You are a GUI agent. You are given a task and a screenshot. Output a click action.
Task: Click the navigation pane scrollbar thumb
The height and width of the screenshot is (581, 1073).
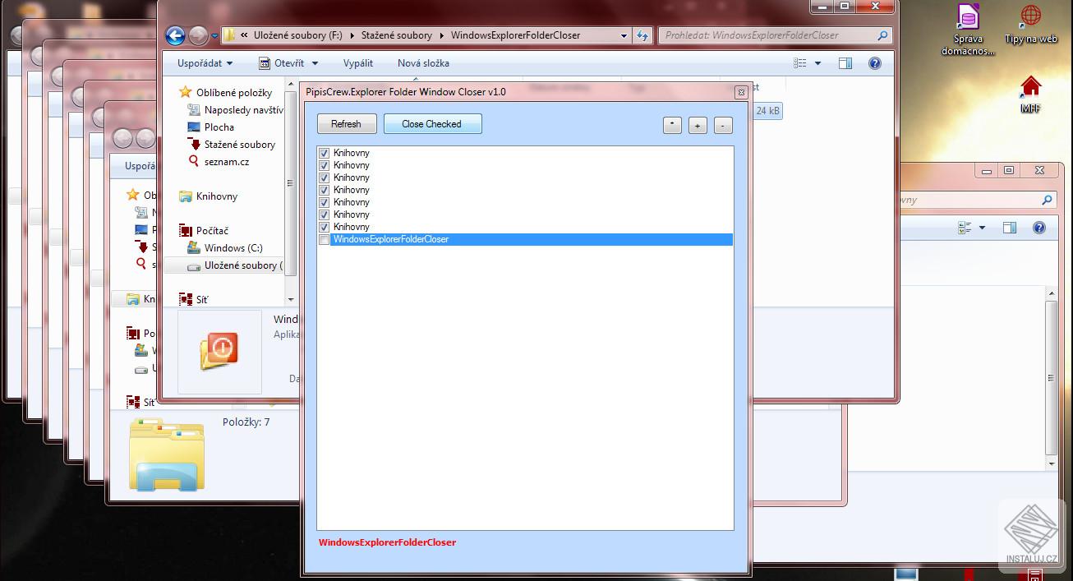pyautogui.click(x=291, y=183)
